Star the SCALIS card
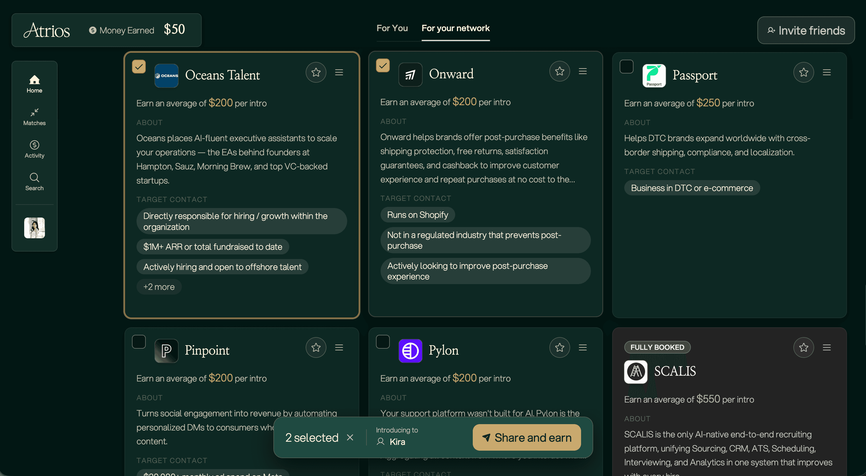This screenshot has height=476, width=866. click(803, 347)
